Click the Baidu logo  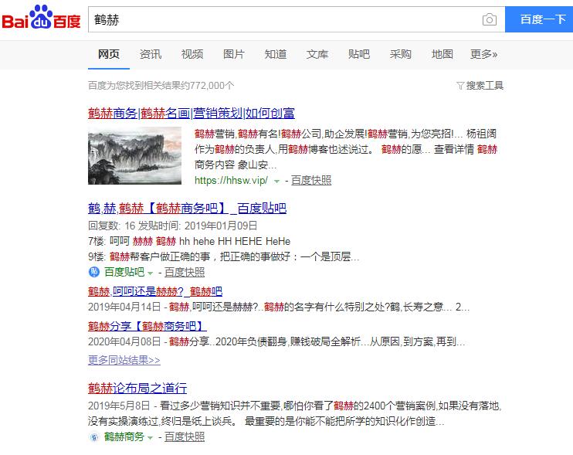click(41, 19)
